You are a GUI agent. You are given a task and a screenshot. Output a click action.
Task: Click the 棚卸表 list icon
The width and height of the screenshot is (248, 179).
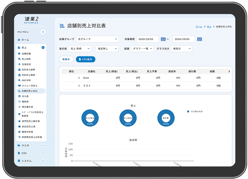pyautogui.click(x=19, y=102)
